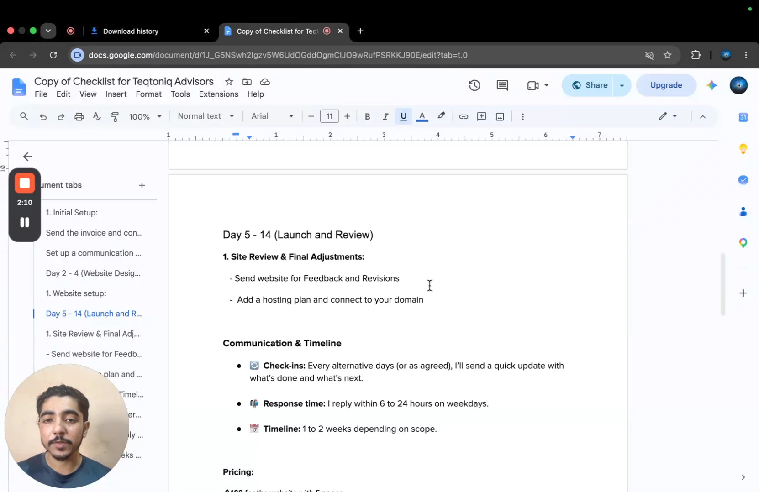Viewport: 759px width, 492px height.
Task: Expand the 100% zoom dropdown
Action: coord(145,116)
